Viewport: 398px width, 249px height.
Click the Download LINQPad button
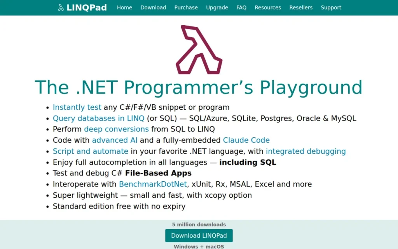[199, 235]
